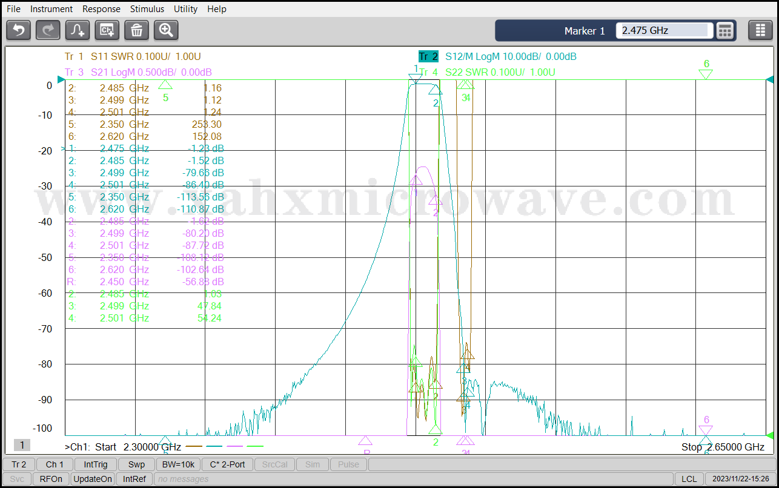Screen dimensions: 779x488
Task: Click the Svc service status button
Action: point(17,479)
